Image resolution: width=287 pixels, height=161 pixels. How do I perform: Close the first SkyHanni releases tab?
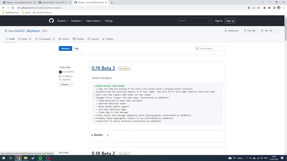pos(35,3)
